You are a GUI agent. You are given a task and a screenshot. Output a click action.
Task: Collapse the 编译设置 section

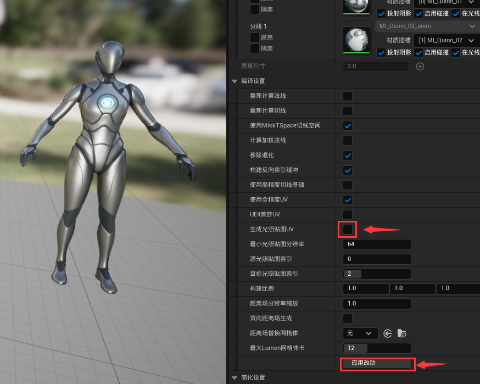click(235, 81)
